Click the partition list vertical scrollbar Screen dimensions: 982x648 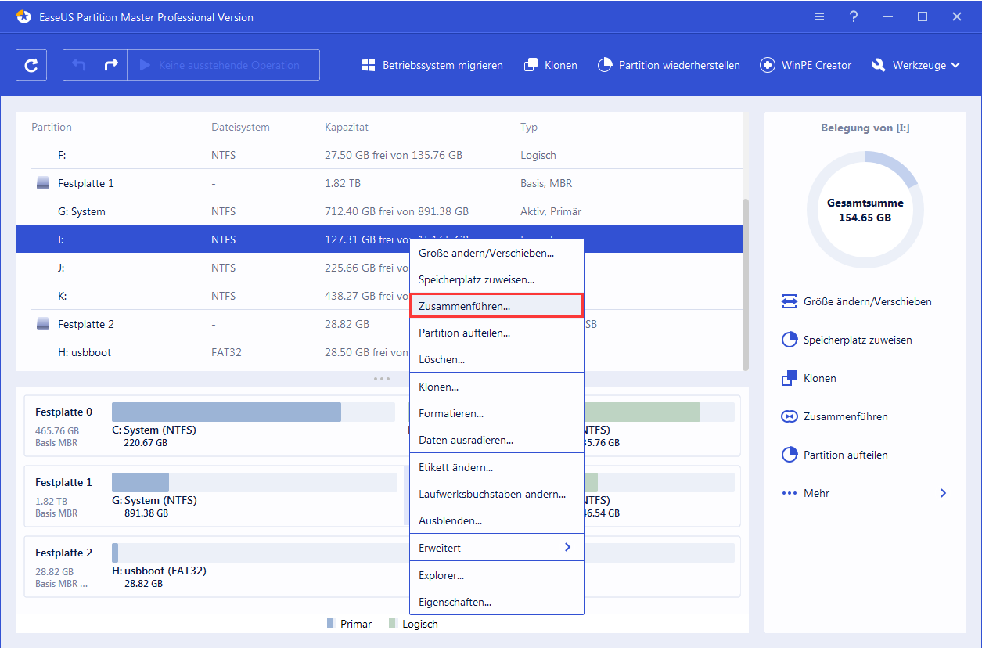(x=746, y=285)
